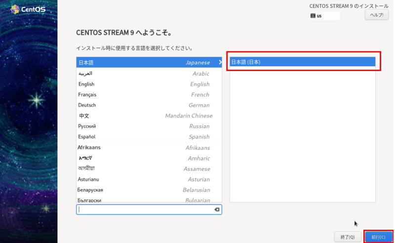Image resolution: width=395 pixels, height=243 pixels.
Task: Select the 中文 Mandarin Chinese row
Action: [x=149, y=116]
